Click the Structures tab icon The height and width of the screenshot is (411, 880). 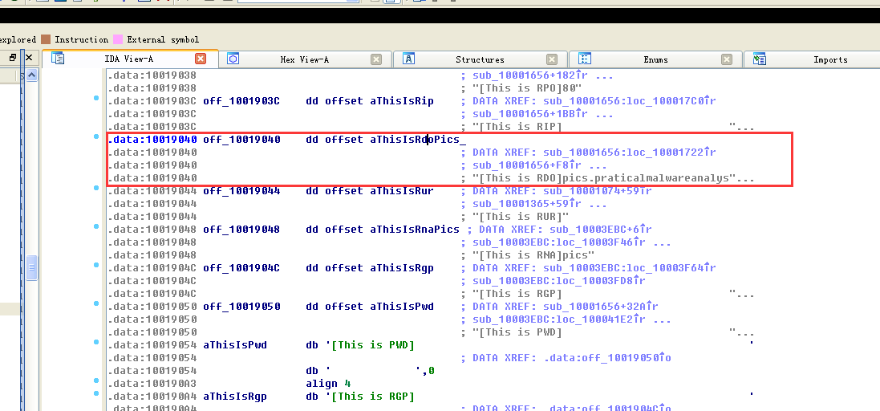tap(408, 59)
